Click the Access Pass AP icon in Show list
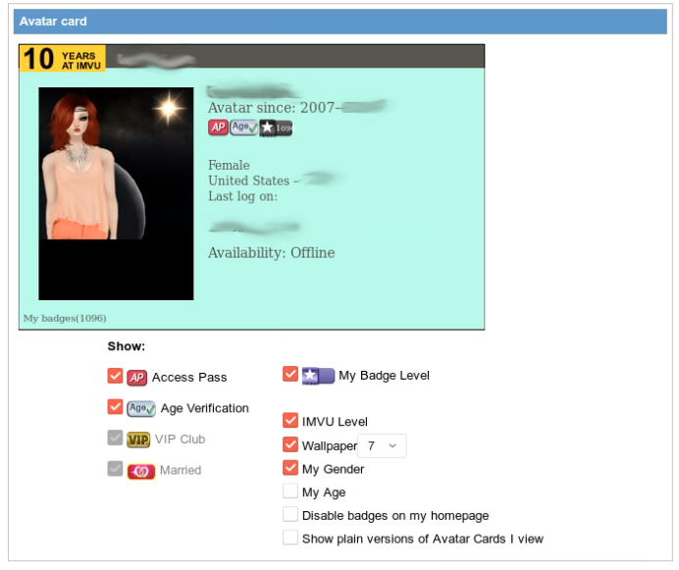This screenshot has width=679, height=570. (136, 378)
